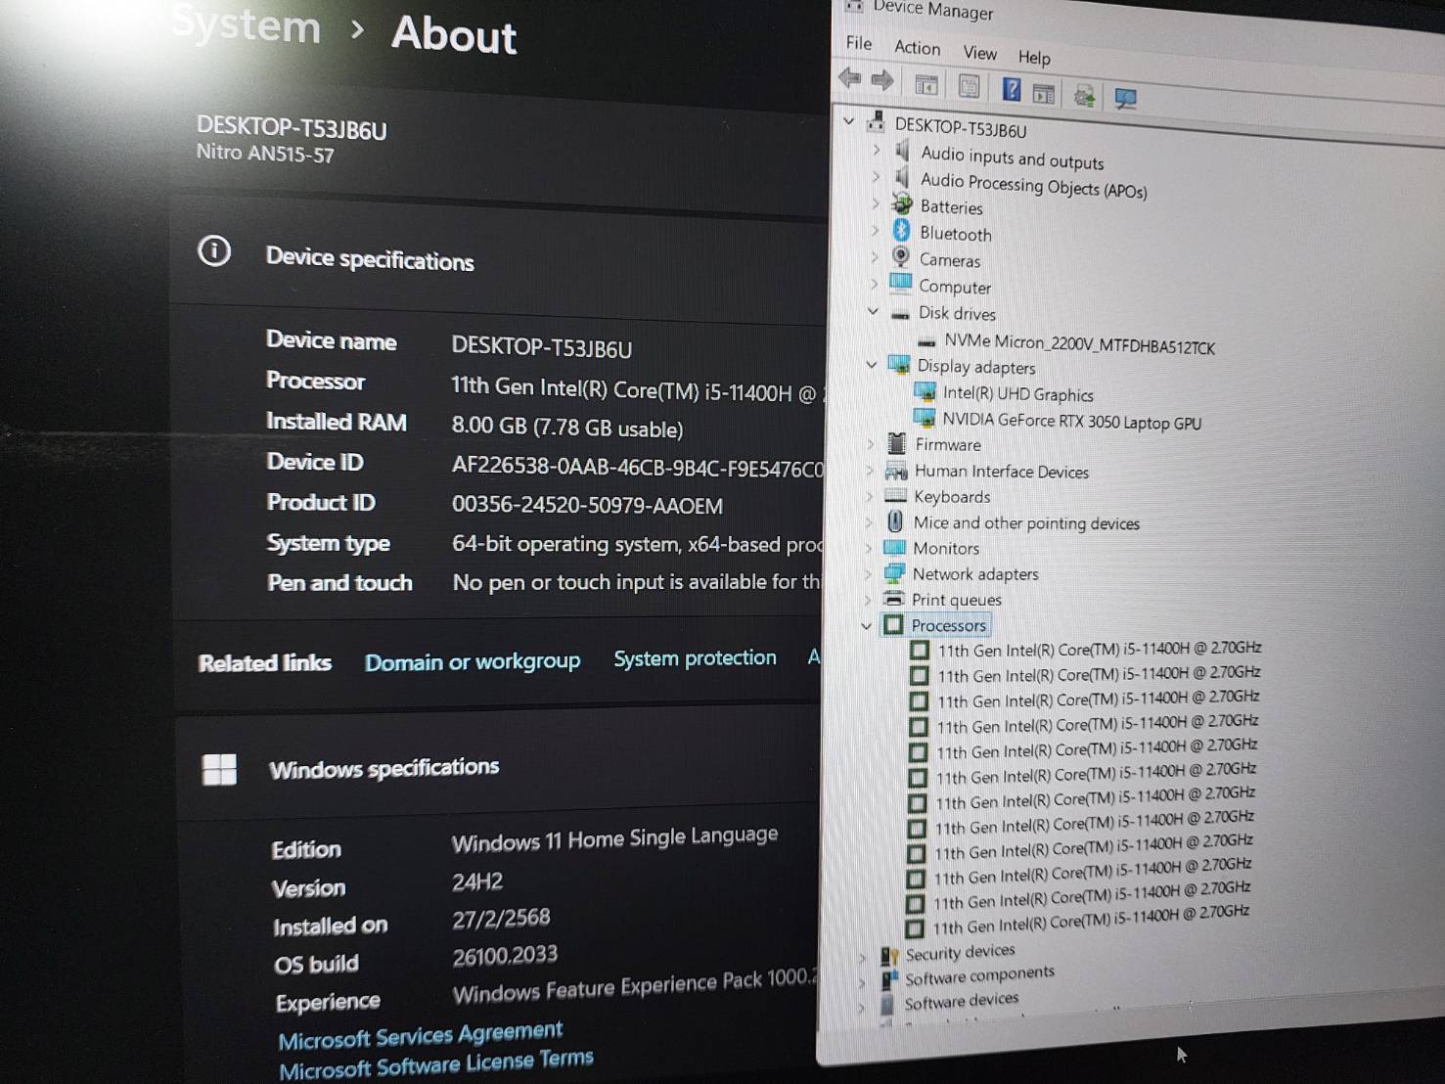This screenshot has height=1084, width=1445.
Task: Select the Bluetooth icon in the device tree
Action: [901, 230]
